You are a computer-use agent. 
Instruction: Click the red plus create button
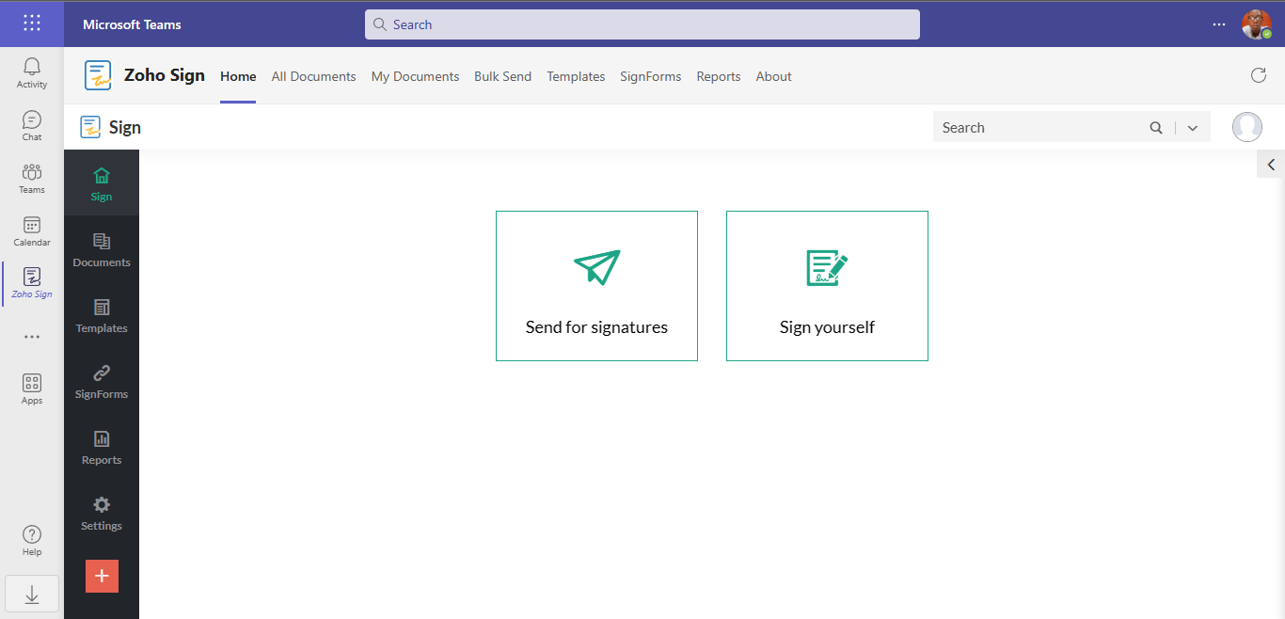[x=102, y=576]
